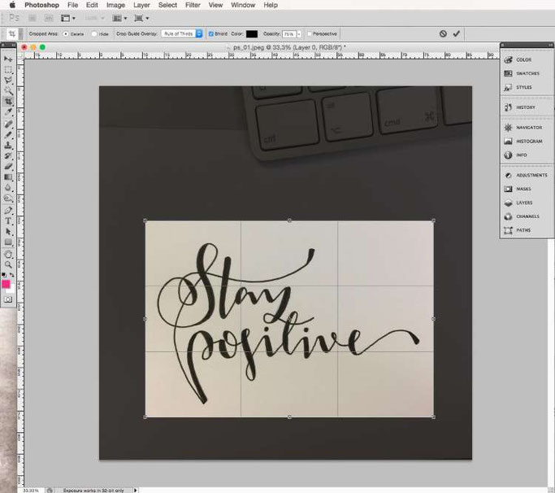Select the Blur tool
This screenshot has width=555, height=493.
click(x=8, y=188)
